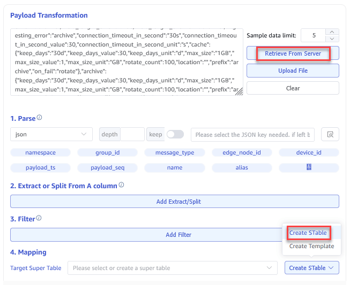
Task: Click Retrieve From Server button
Action: [293, 53]
